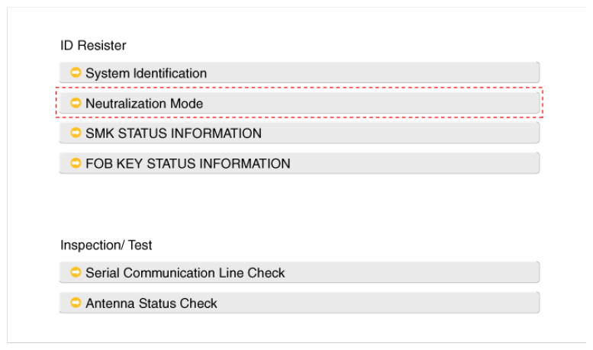Click the orange arrow beside Serial Communication Line Check
Image resolution: width=593 pixels, height=350 pixels.
click(76, 272)
